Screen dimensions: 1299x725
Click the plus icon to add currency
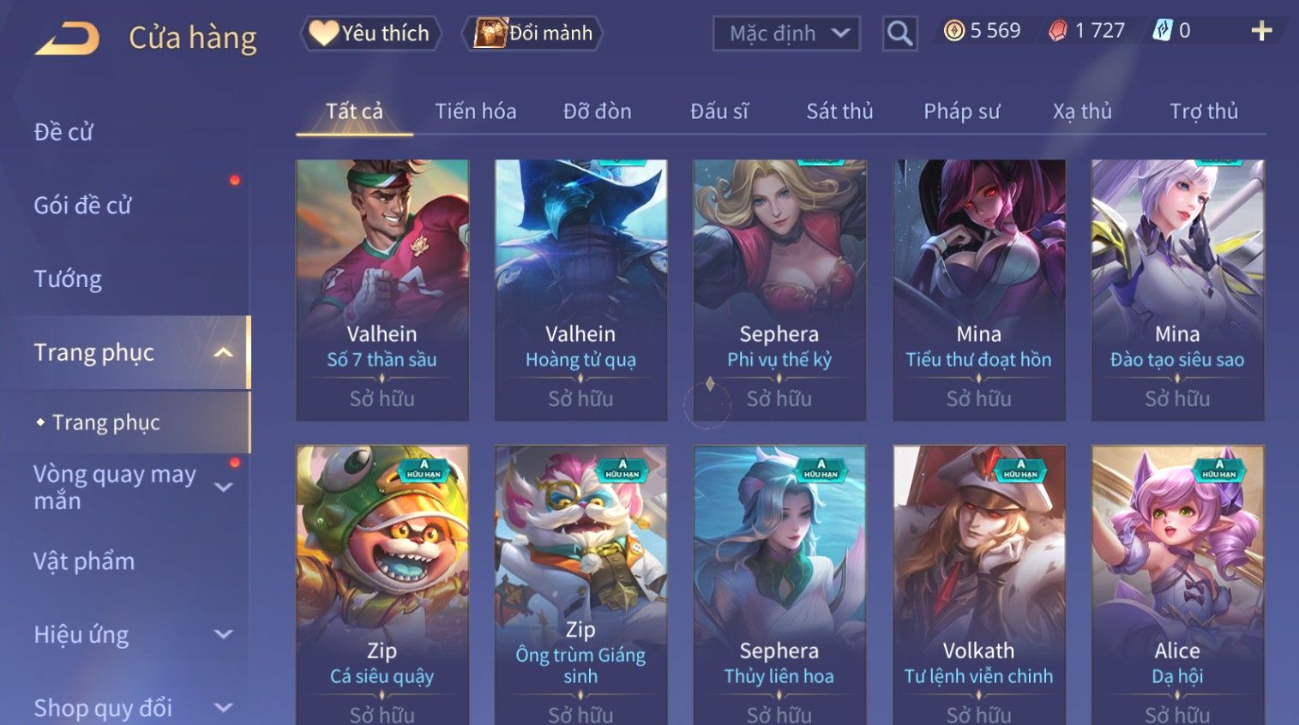(1261, 32)
